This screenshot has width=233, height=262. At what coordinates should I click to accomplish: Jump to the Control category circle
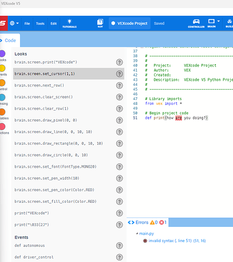3,83
